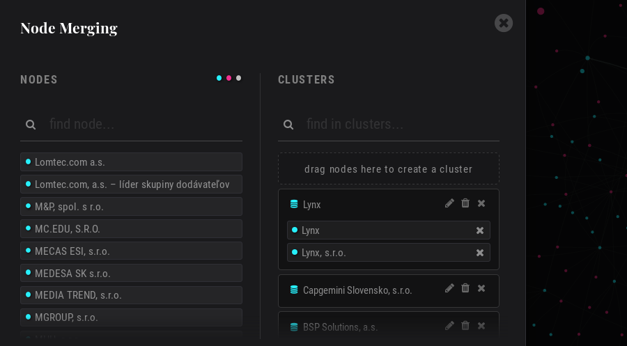Remove Lynx, s.r.o. node from cluster
627x346 pixels.
click(480, 253)
